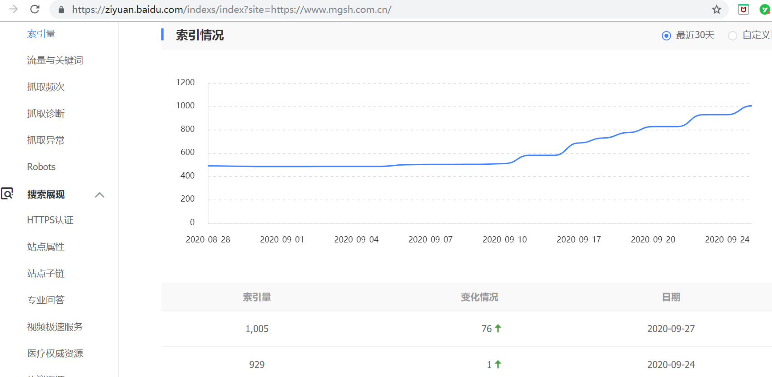The image size is (772, 377).
Task: Click the green extension icon in toolbar
Action: [x=765, y=9]
